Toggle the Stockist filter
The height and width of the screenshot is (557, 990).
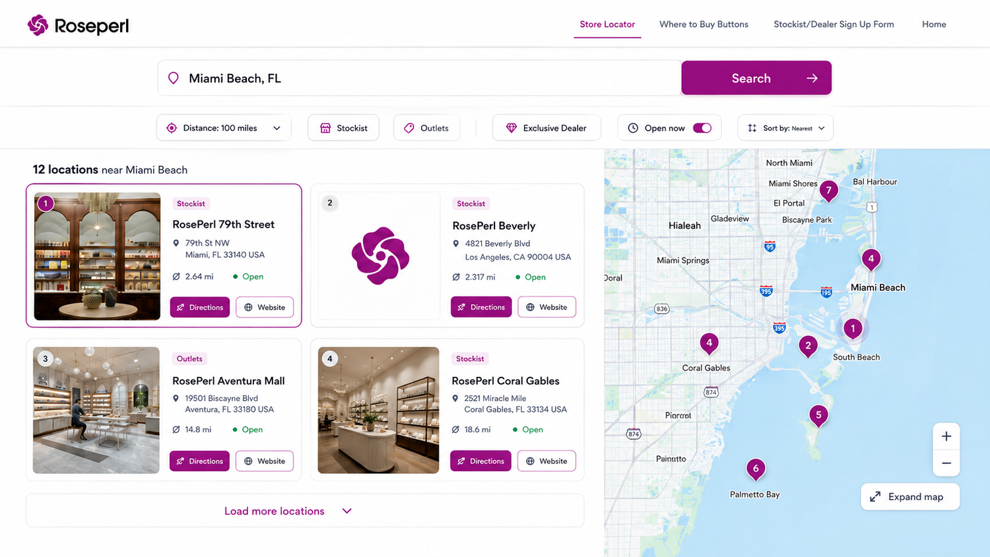343,128
